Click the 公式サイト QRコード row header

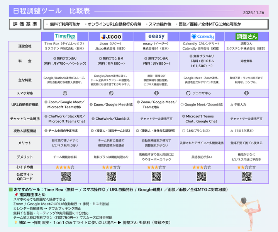point(25,177)
